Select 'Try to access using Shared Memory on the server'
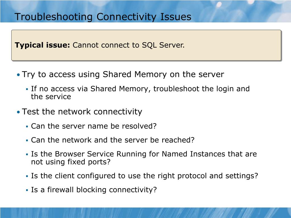Image resolution: width=291 pixels, height=218 pixels. pyautogui.click(x=123, y=75)
